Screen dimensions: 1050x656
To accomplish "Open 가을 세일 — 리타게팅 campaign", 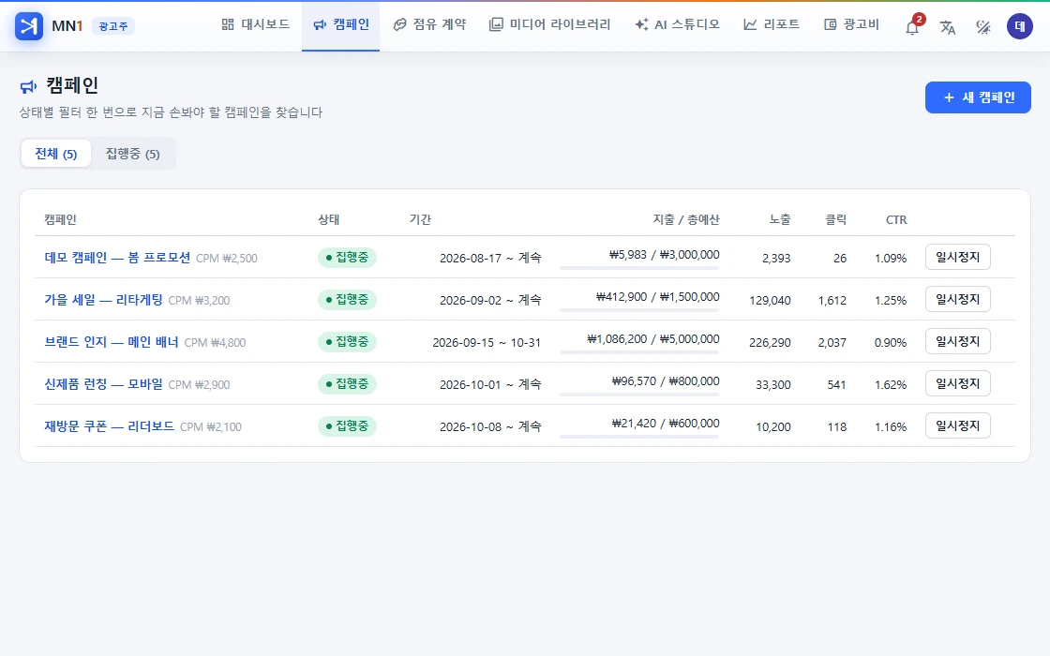I will pyautogui.click(x=103, y=300).
